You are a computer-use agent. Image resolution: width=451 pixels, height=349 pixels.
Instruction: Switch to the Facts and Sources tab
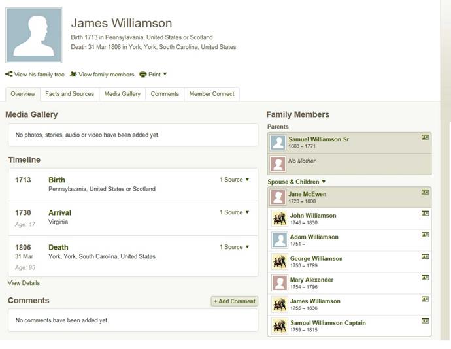(x=69, y=94)
